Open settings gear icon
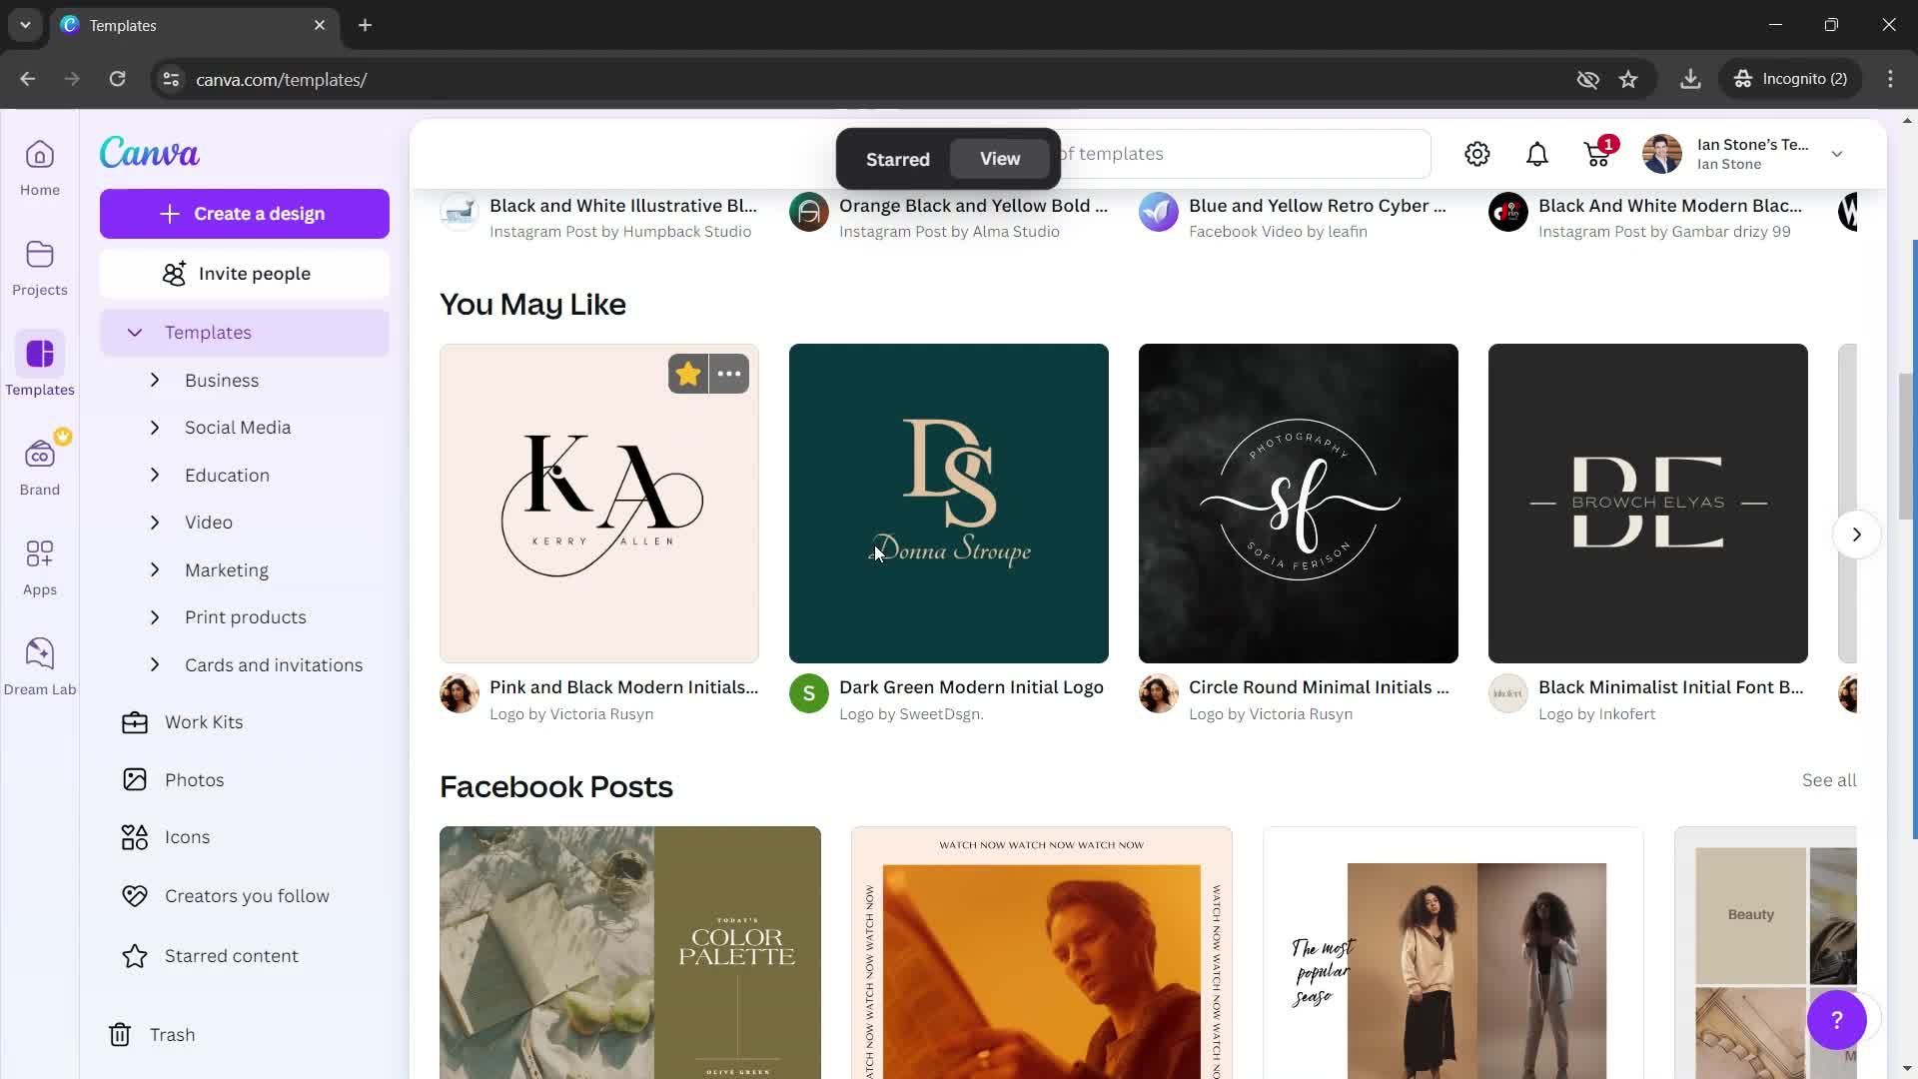1918x1079 pixels. click(x=1477, y=154)
